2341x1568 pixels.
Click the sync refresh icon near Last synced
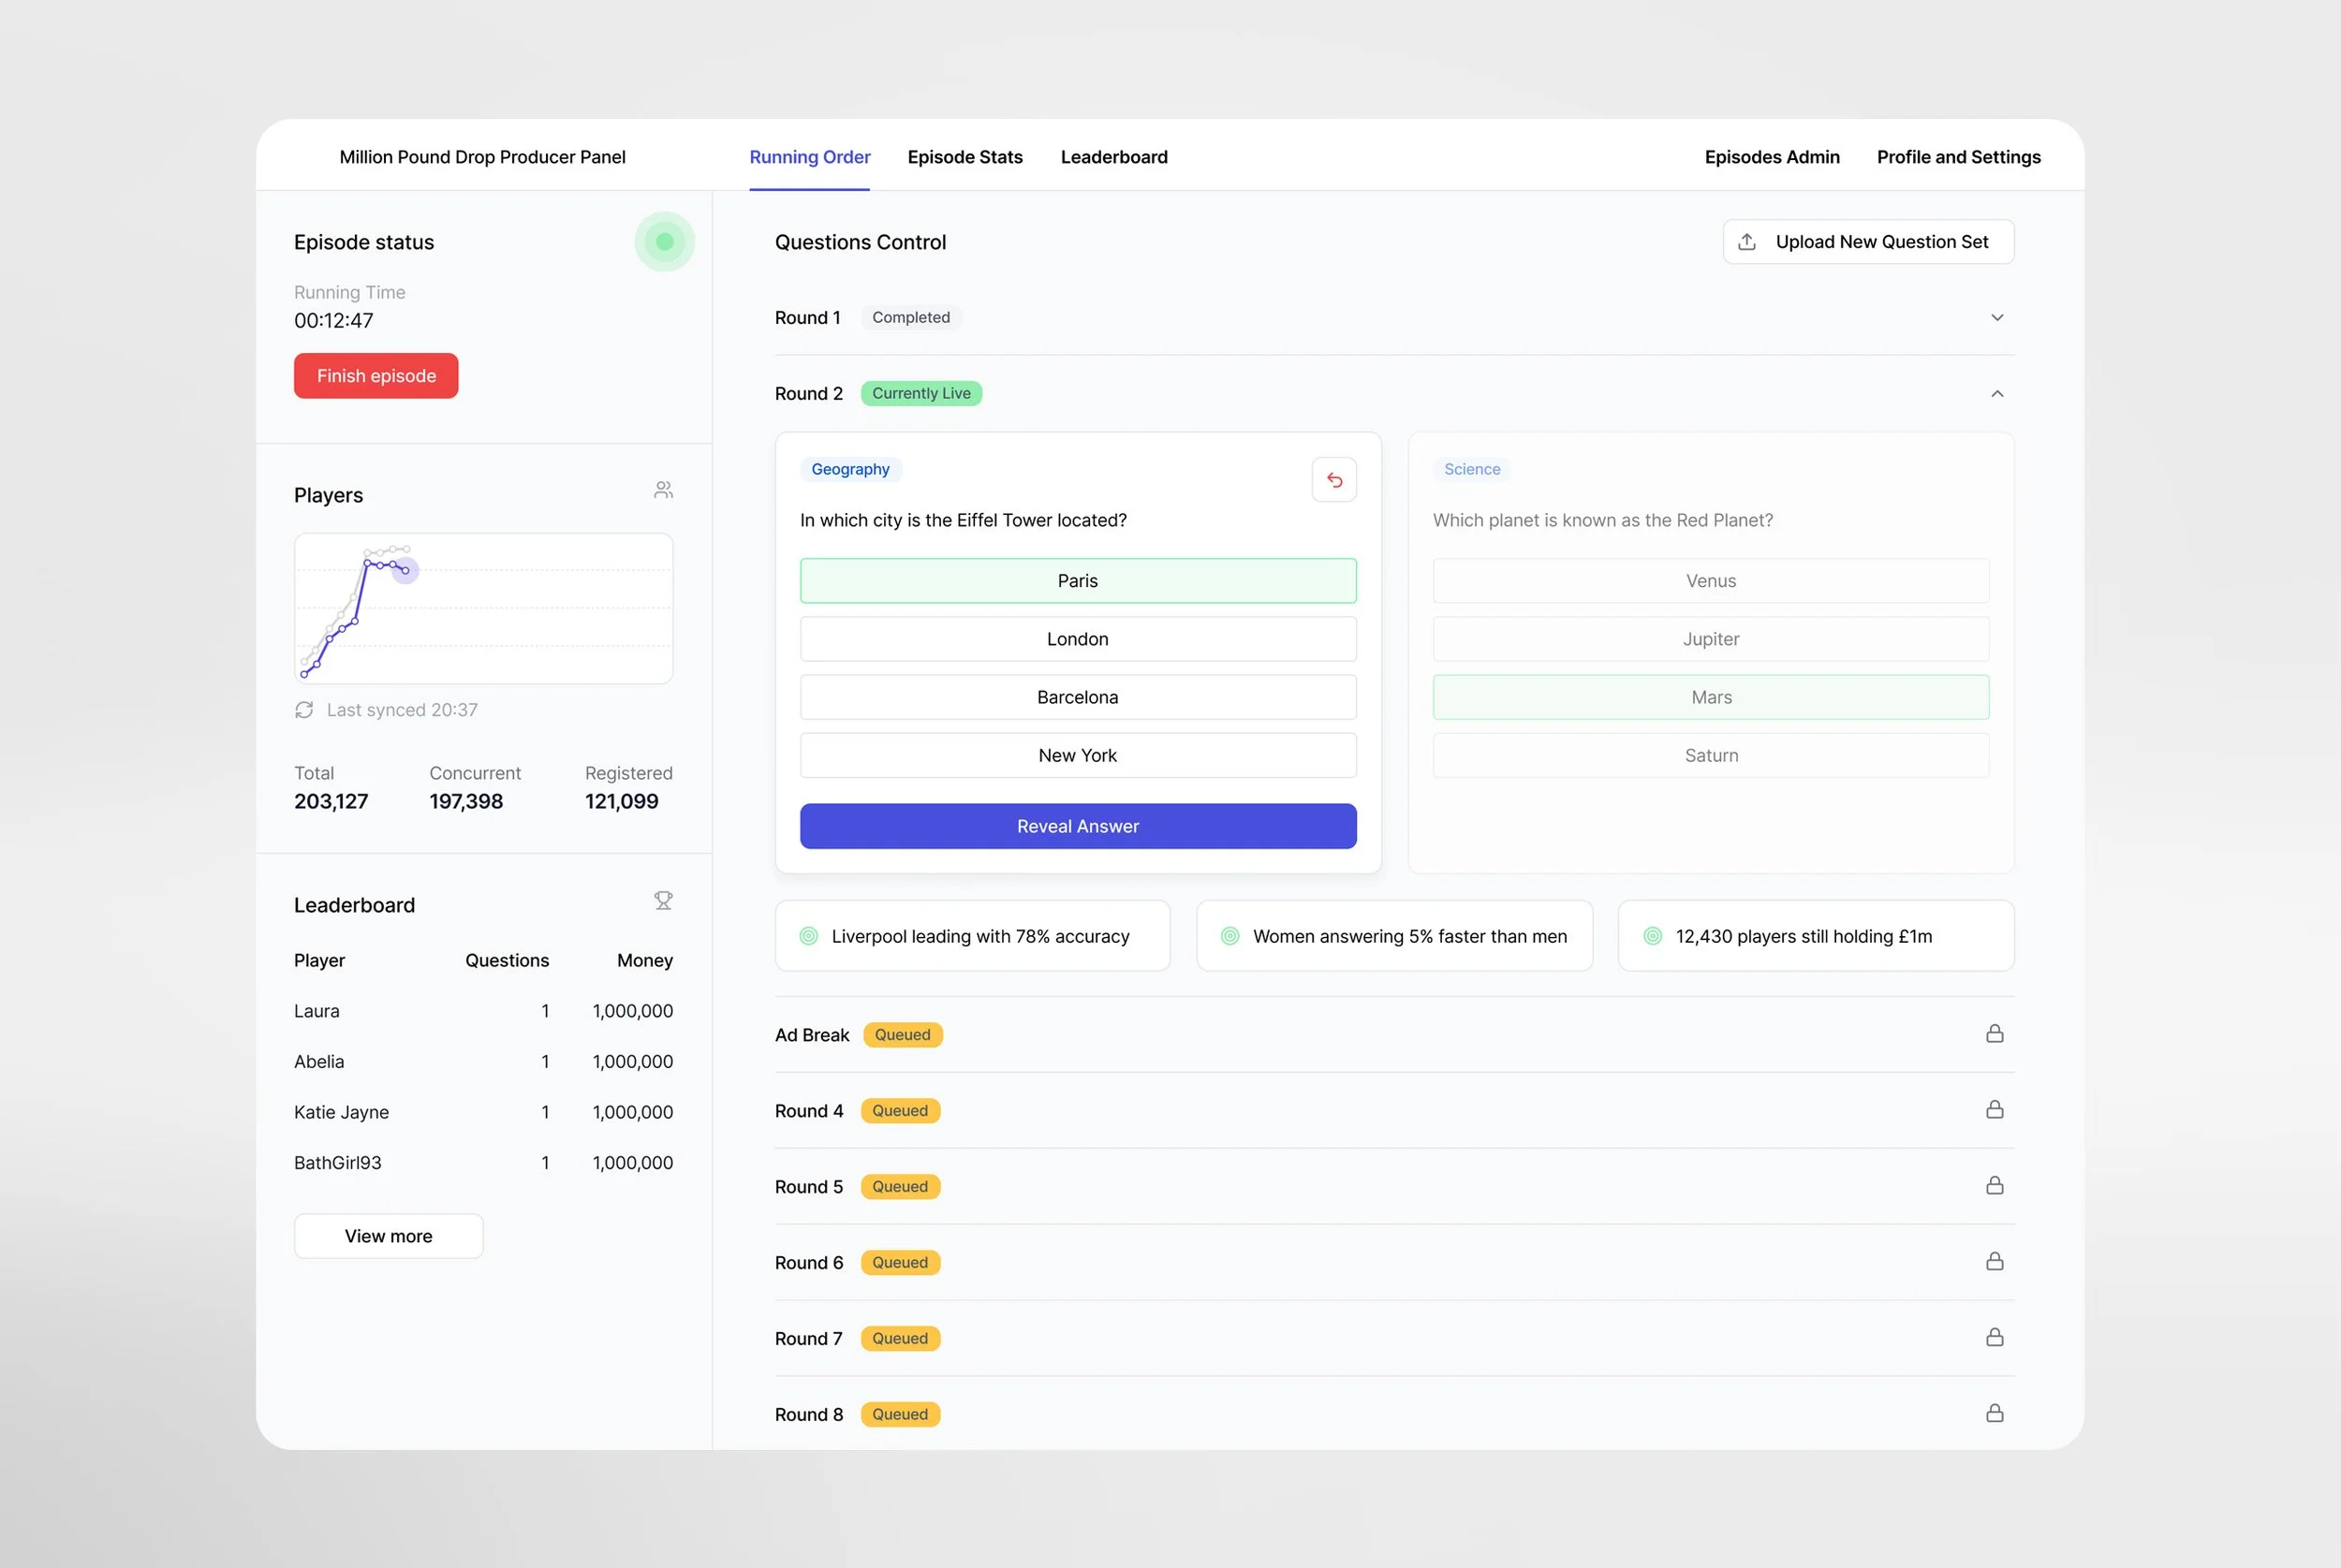coord(304,710)
